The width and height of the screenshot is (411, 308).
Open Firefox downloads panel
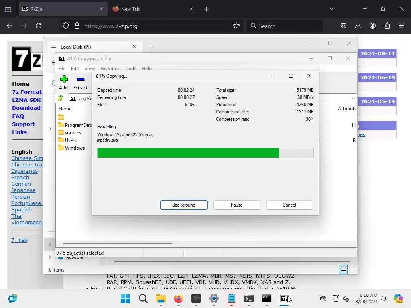tap(358, 26)
